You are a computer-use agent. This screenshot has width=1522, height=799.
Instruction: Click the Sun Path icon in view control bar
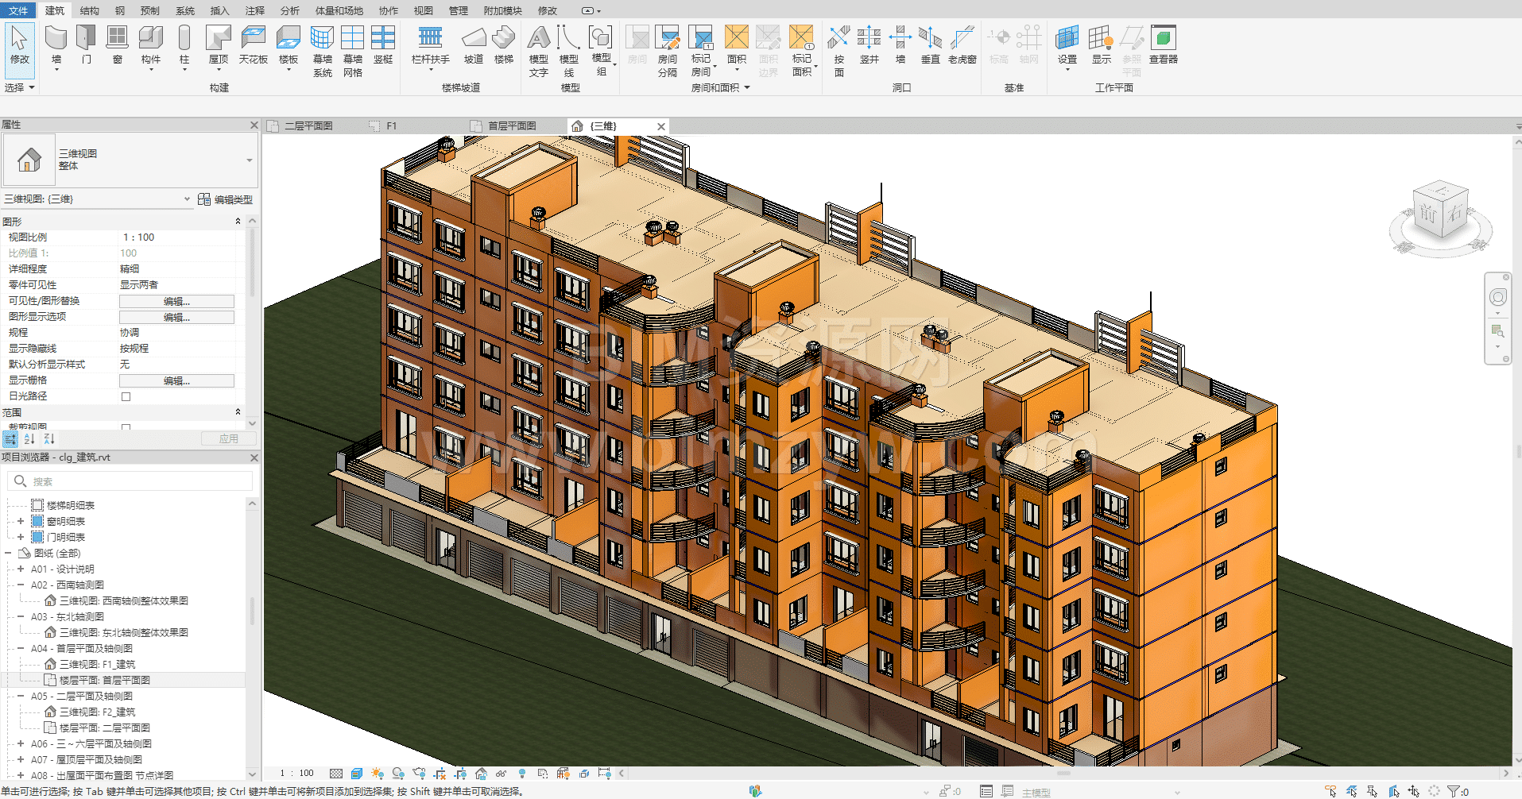[378, 773]
